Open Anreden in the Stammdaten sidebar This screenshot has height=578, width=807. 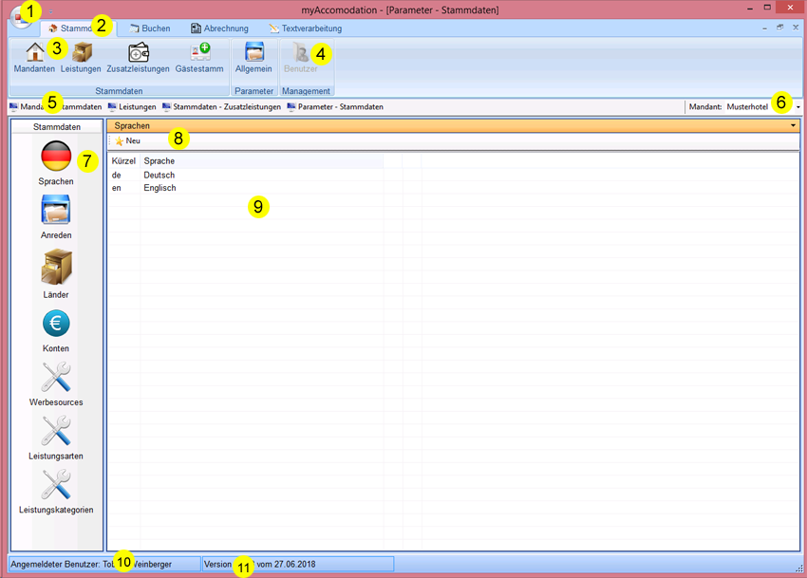click(x=56, y=210)
